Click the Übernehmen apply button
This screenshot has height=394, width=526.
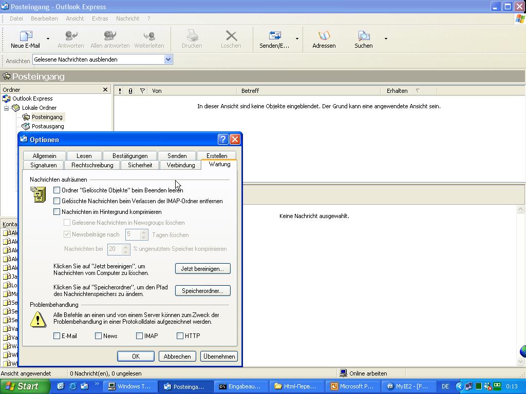coord(219,357)
